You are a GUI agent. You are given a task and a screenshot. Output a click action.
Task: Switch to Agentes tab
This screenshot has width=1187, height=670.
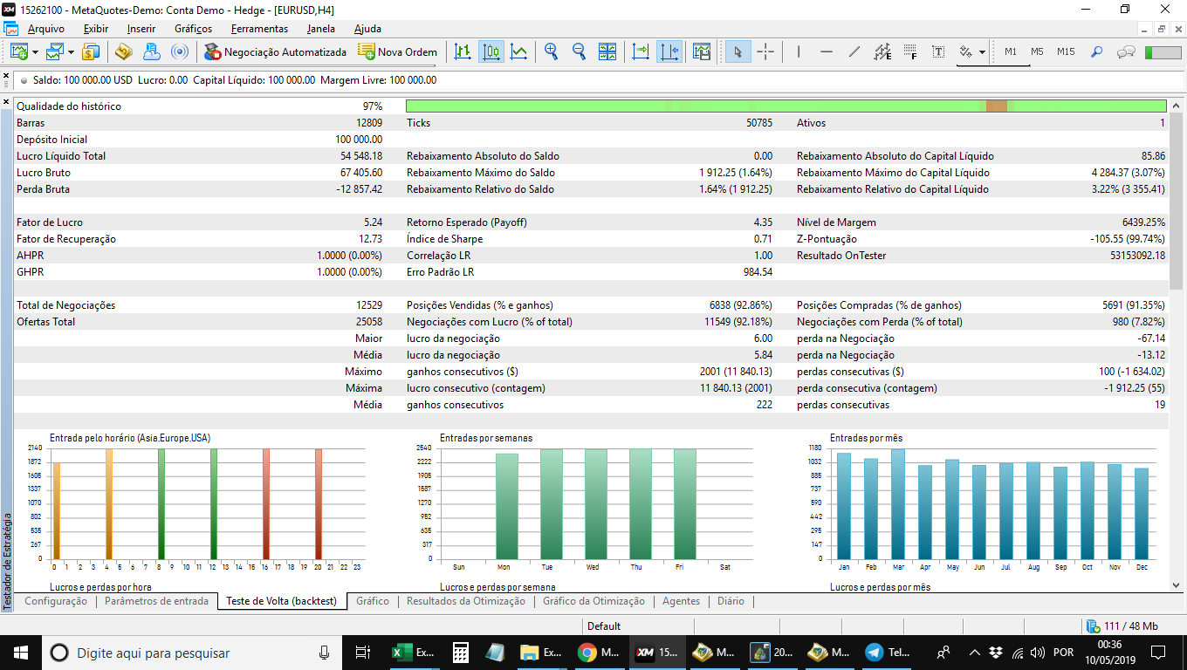[681, 601]
